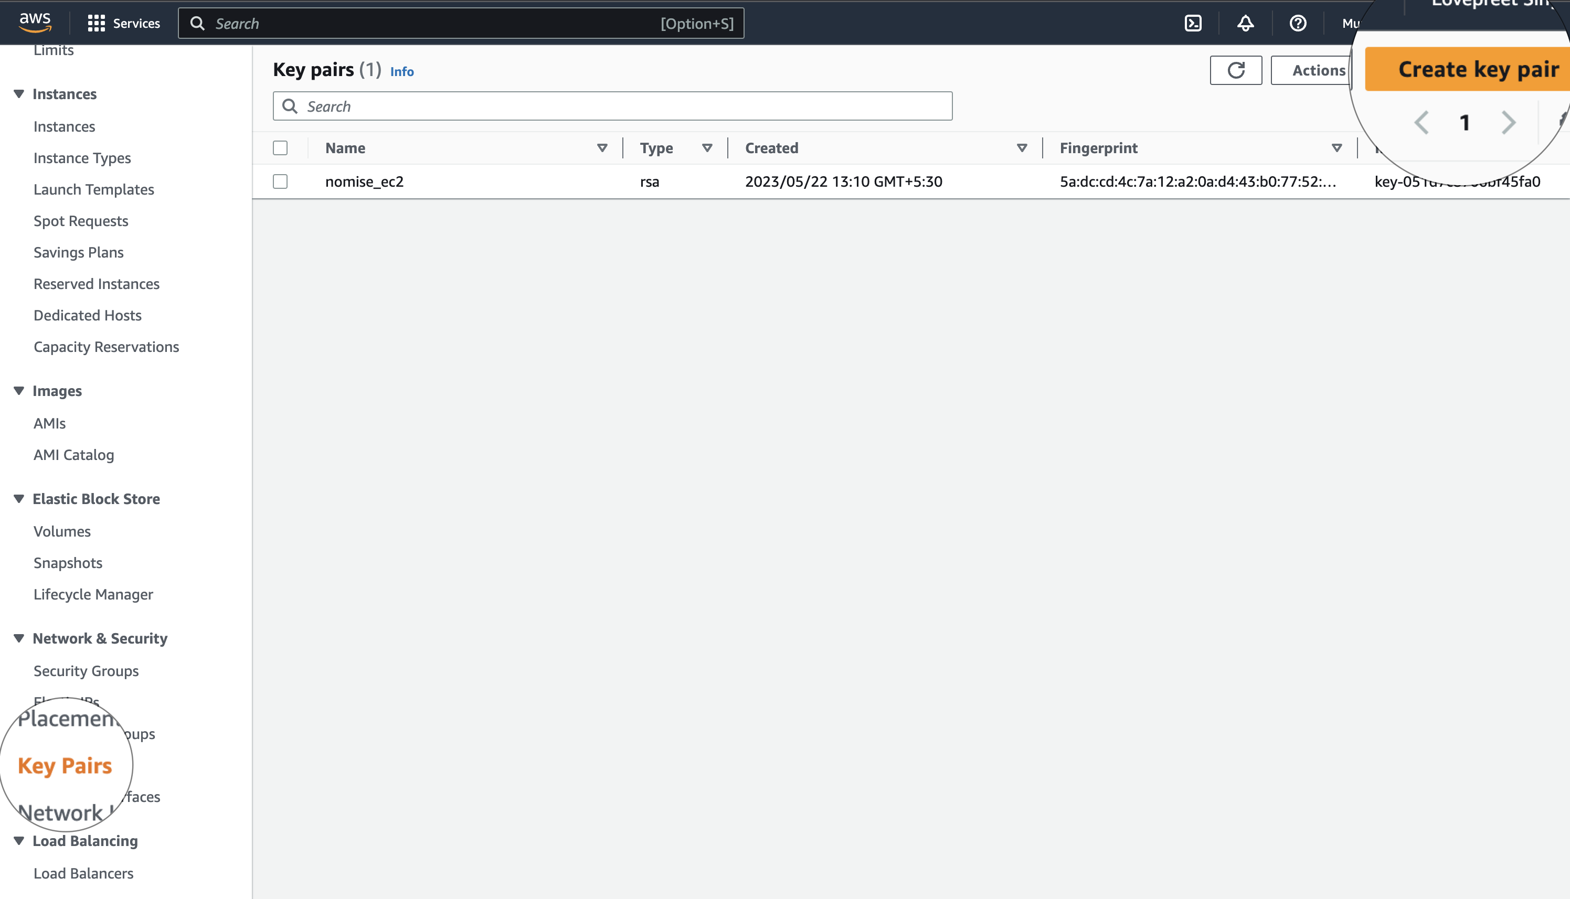Collapse the Elastic Block Store section

click(18, 498)
